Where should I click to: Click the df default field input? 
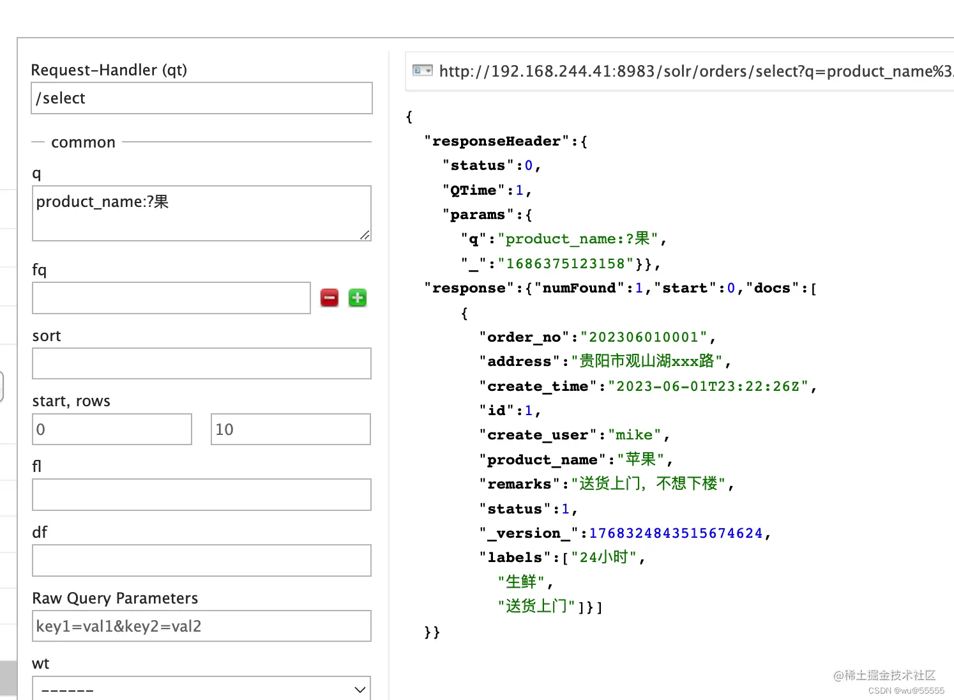pyautogui.click(x=201, y=561)
